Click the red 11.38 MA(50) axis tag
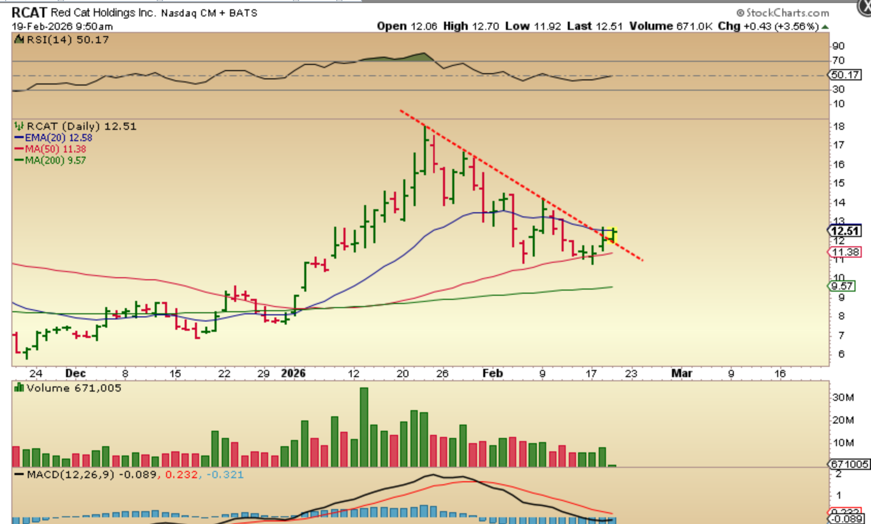The height and width of the screenshot is (524, 871). 845,252
